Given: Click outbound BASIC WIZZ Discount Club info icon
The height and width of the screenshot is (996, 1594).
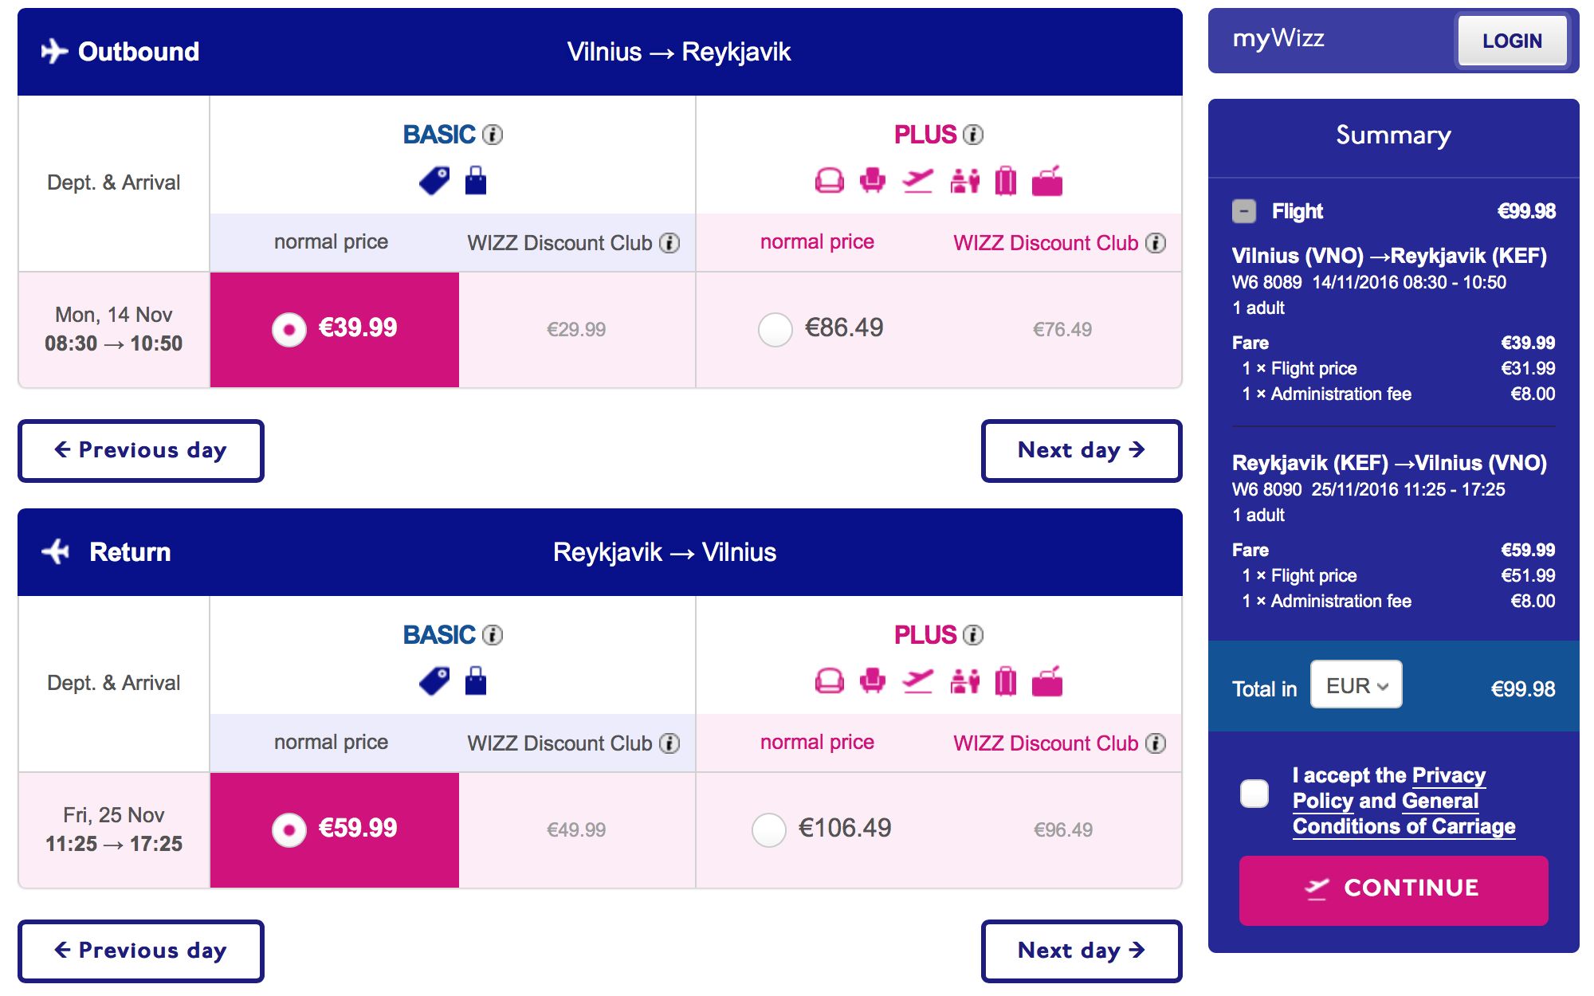Looking at the screenshot, I should [x=670, y=243].
